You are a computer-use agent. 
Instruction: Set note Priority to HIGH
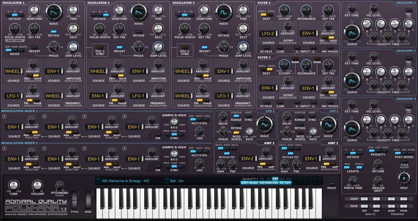tap(384, 151)
